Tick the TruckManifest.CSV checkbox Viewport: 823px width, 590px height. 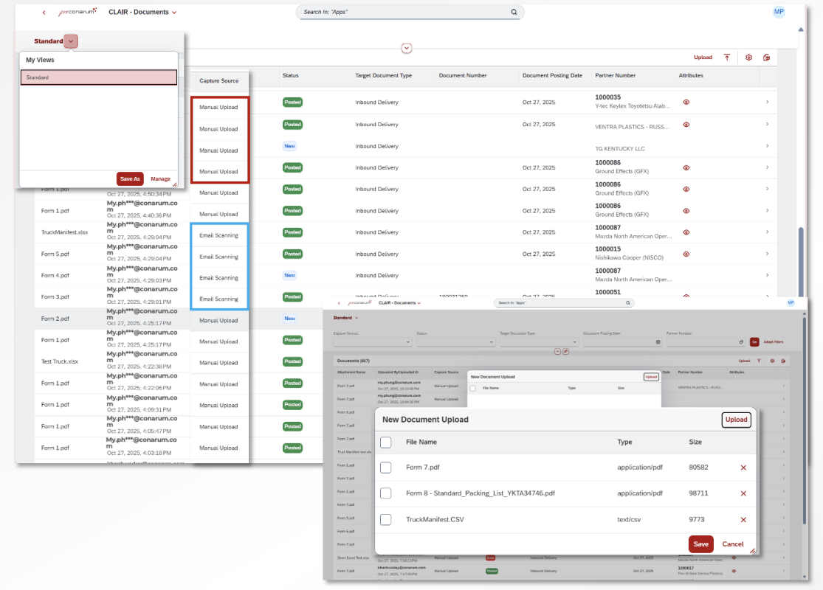click(x=385, y=520)
